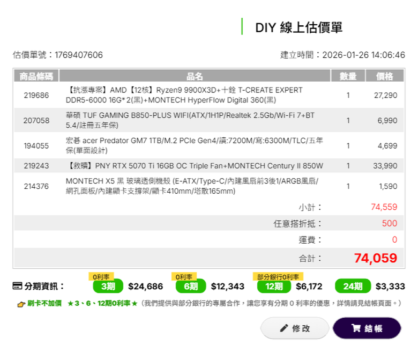The height and width of the screenshot is (352, 418).
Task: Click product code 194055
Action: tap(36, 146)
